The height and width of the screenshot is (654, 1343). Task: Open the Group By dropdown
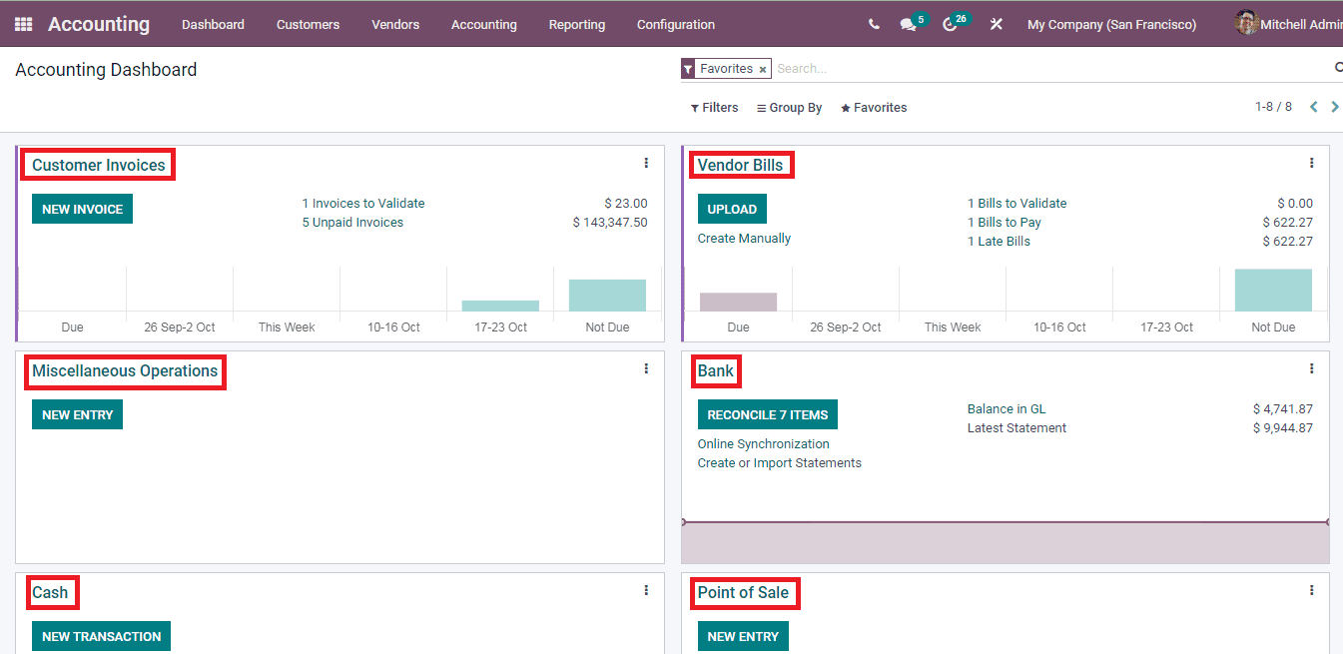click(x=789, y=107)
